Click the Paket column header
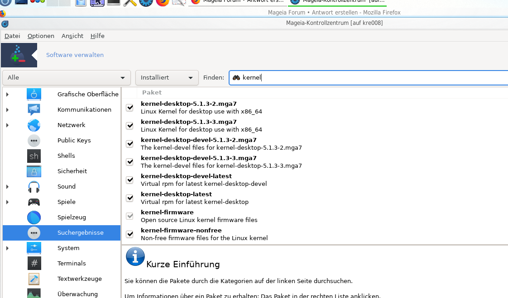Screen dimensions: 508x298 [152, 93]
